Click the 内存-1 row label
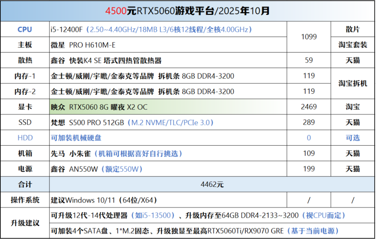 pyautogui.click(x=25, y=76)
